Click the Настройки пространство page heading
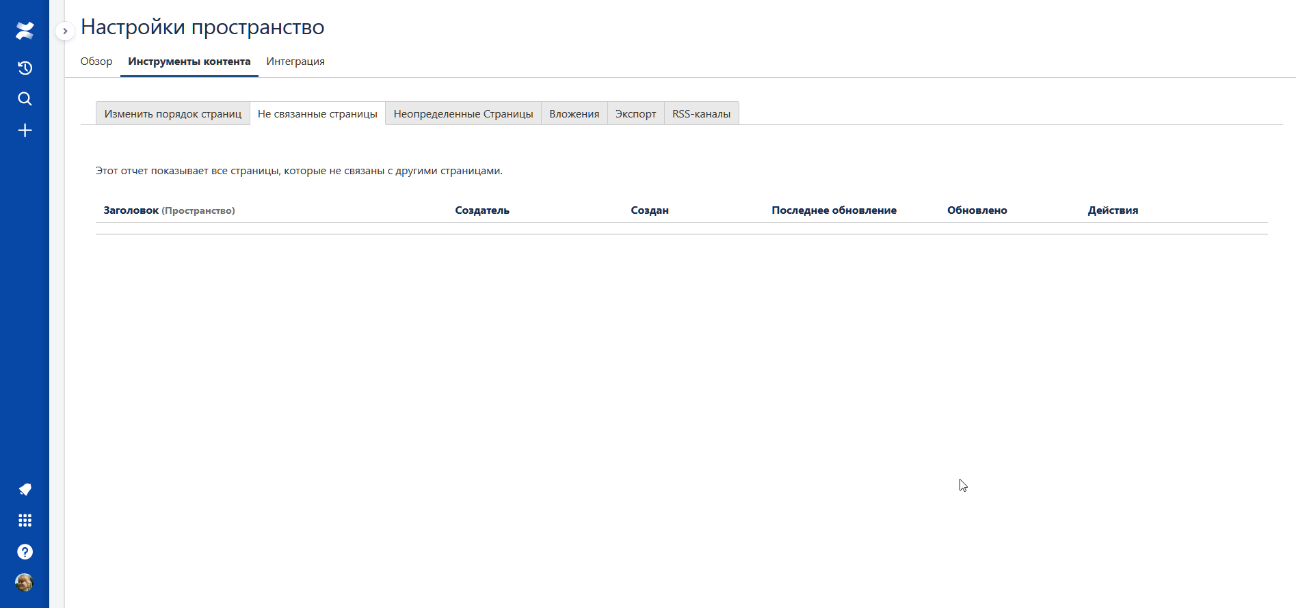1296x608 pixels. coord(202,27)
